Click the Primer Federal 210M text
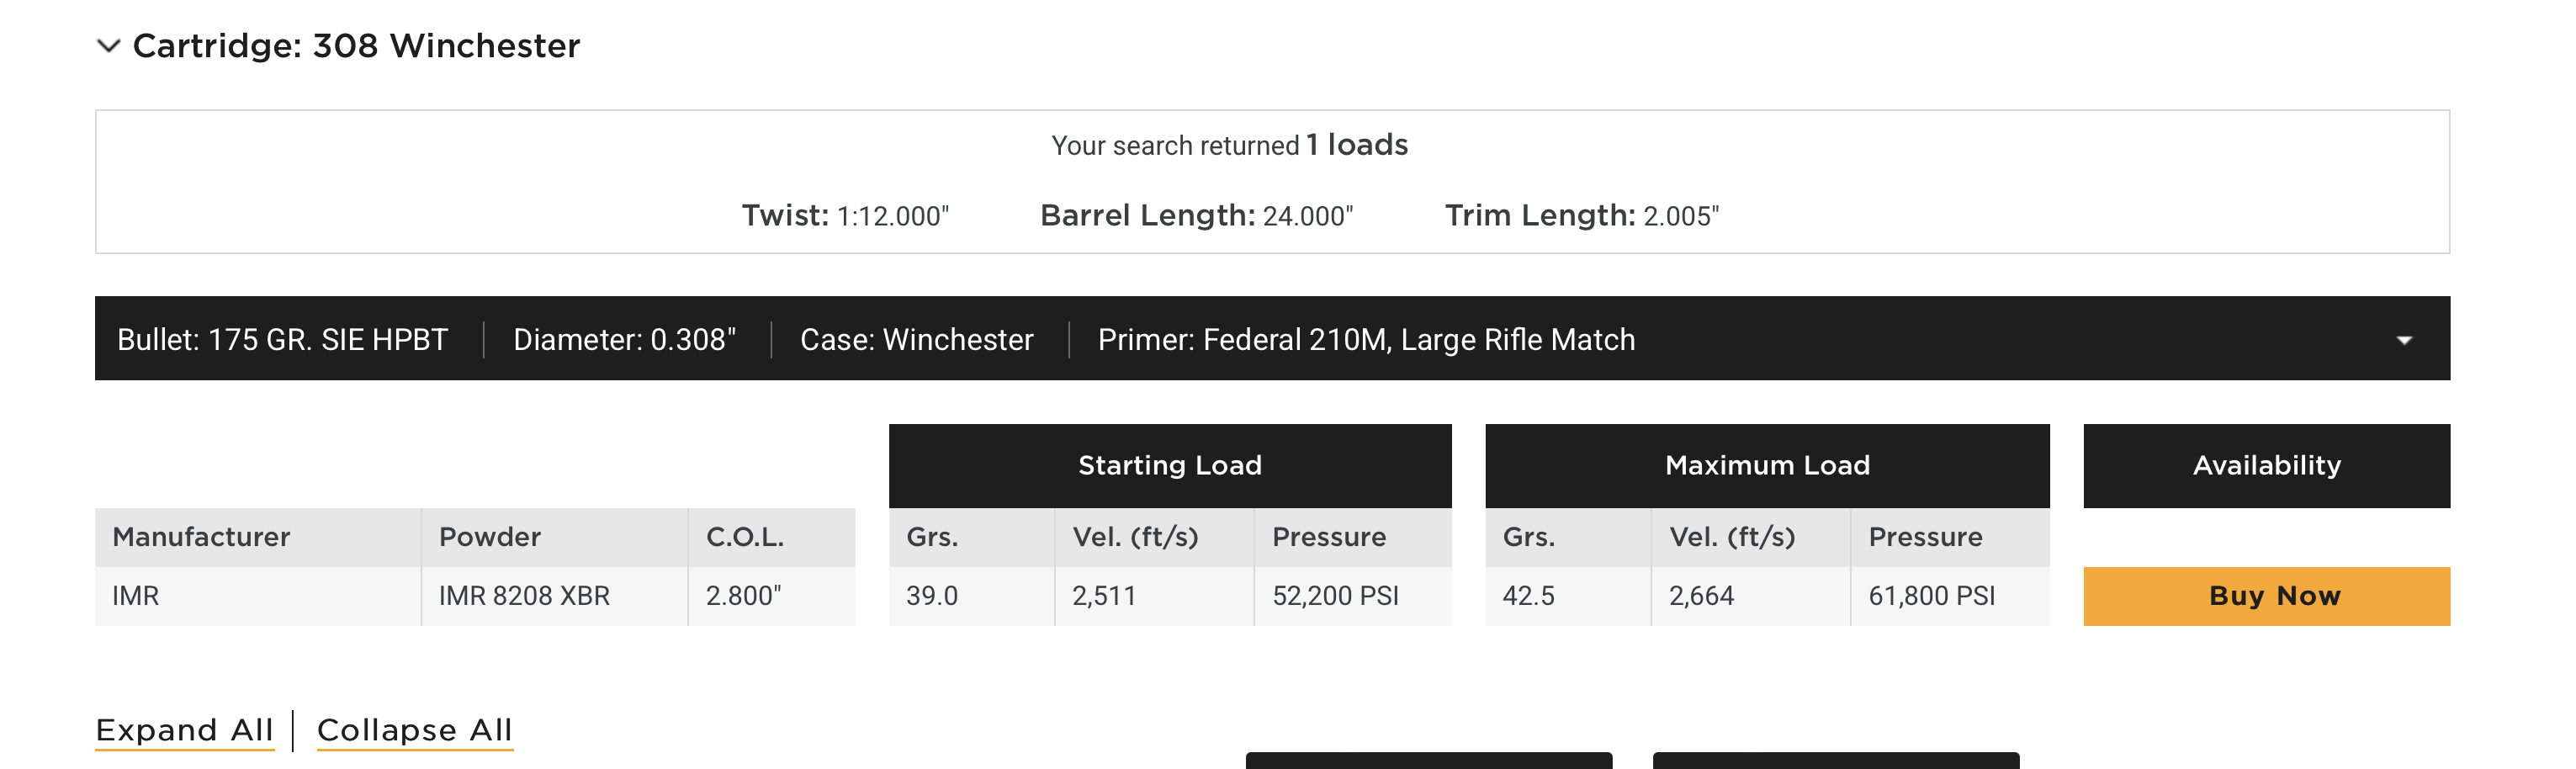 click(1366, 340)
